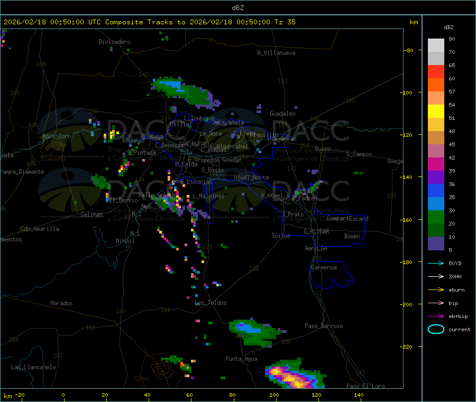Click the Bowen location label
Viewport: 476px width, 402px height.
tap(352, 236)
